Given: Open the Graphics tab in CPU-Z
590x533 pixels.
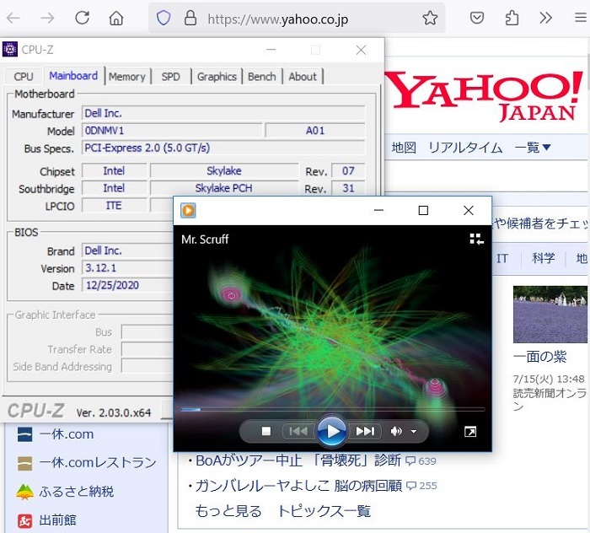Looking at the screenshot, I should click(x=217, y=77).
